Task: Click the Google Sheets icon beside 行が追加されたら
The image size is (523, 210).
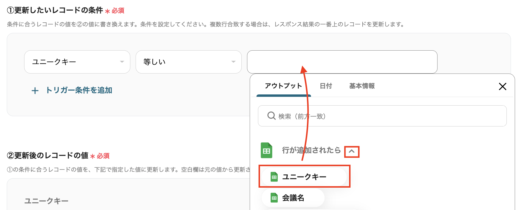Action: 267,150
